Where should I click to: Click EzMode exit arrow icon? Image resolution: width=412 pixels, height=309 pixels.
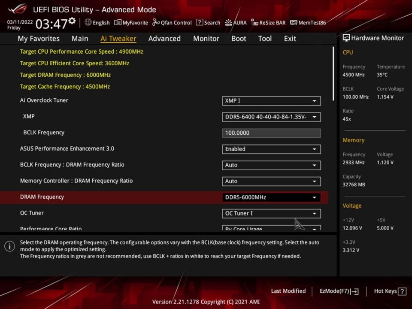355,291
